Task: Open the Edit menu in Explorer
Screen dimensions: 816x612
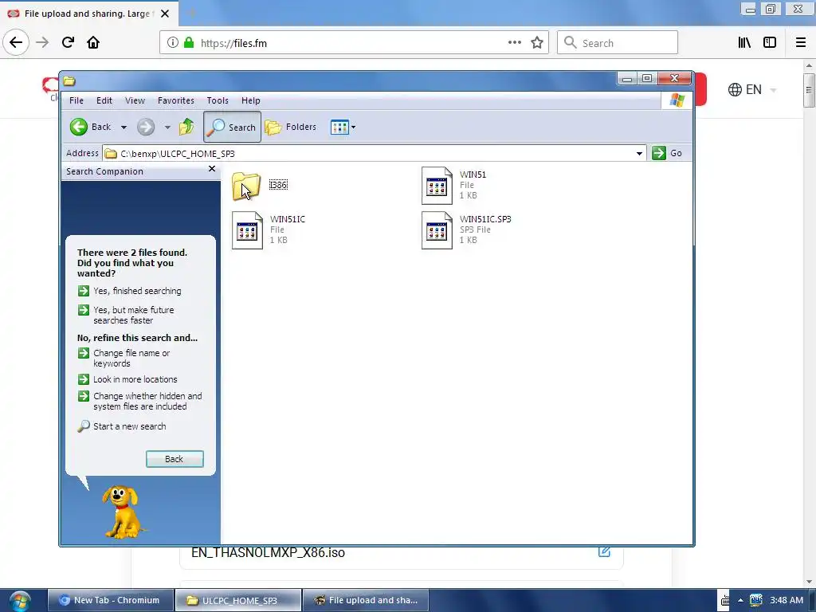Action: pyautogui.click(x=104, y=100)
